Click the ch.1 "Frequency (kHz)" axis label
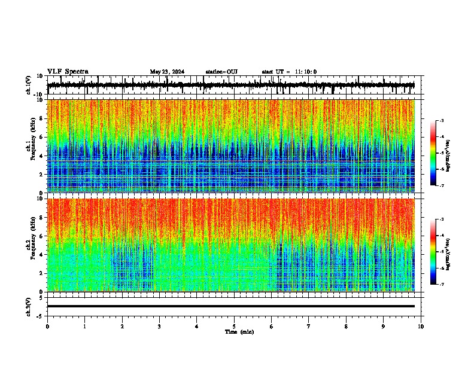Screen dimensions: 474x366 point(33,139)
